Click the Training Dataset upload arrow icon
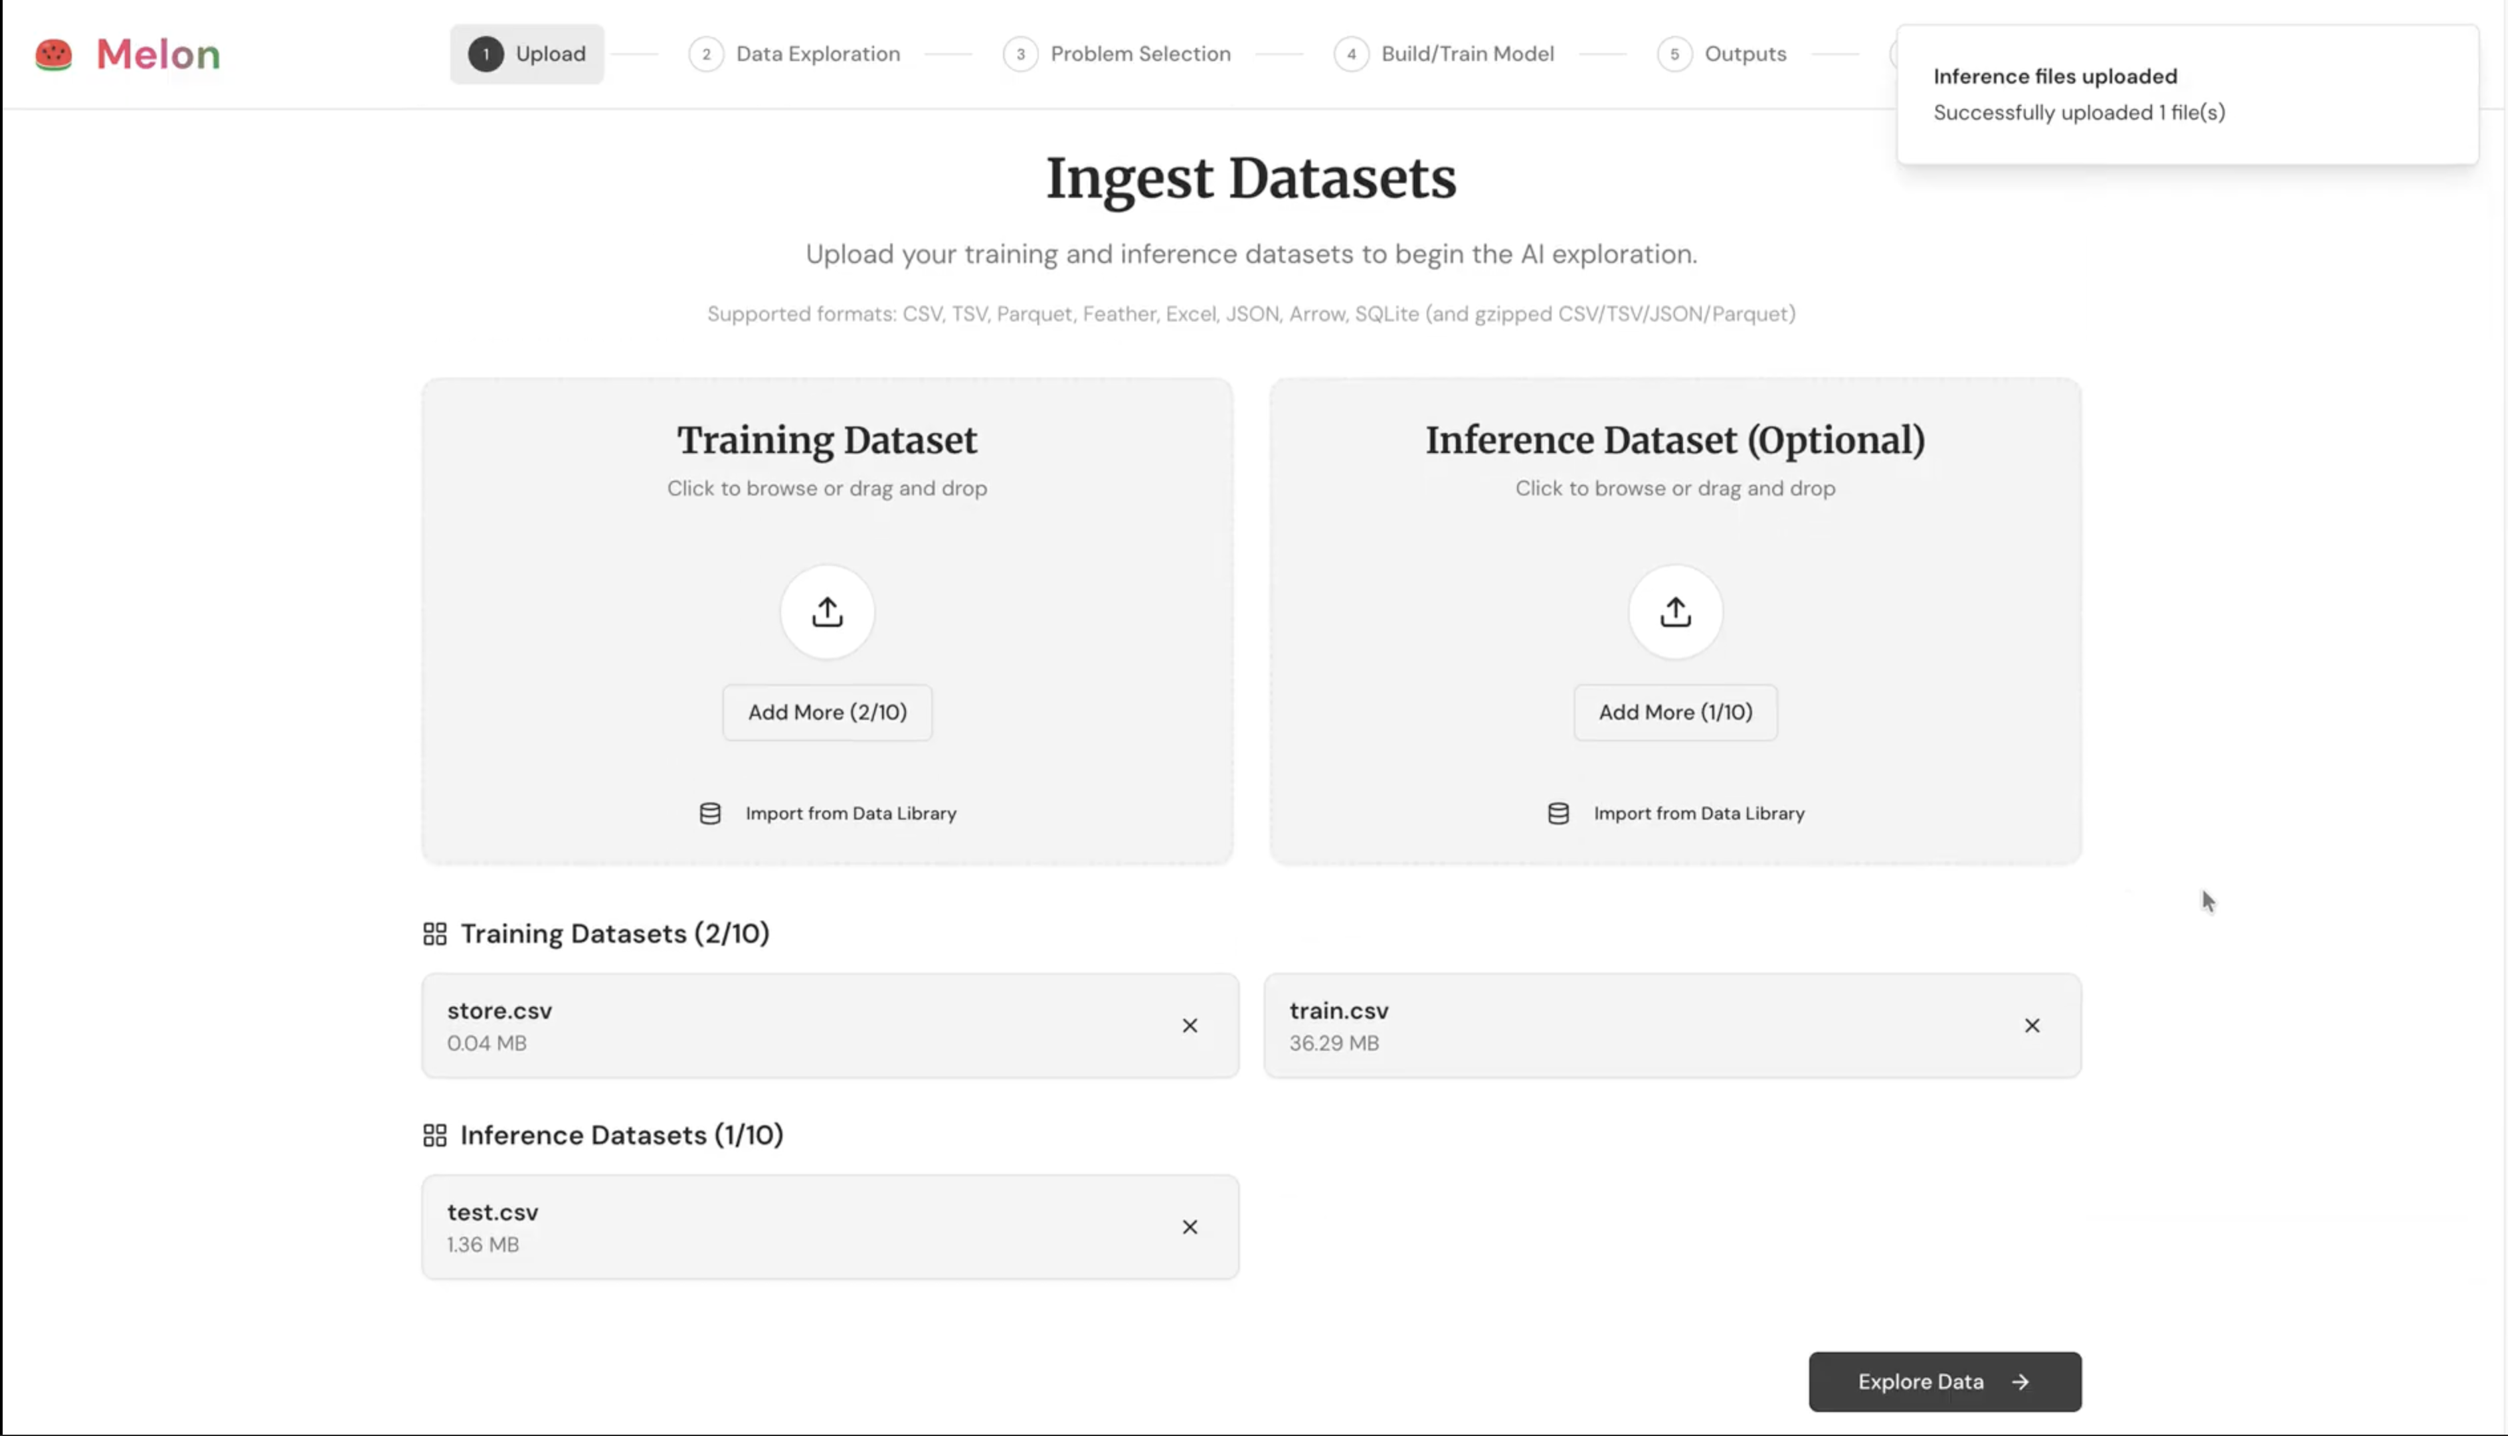This screenshot has height=1436, width=2508. 826,612
